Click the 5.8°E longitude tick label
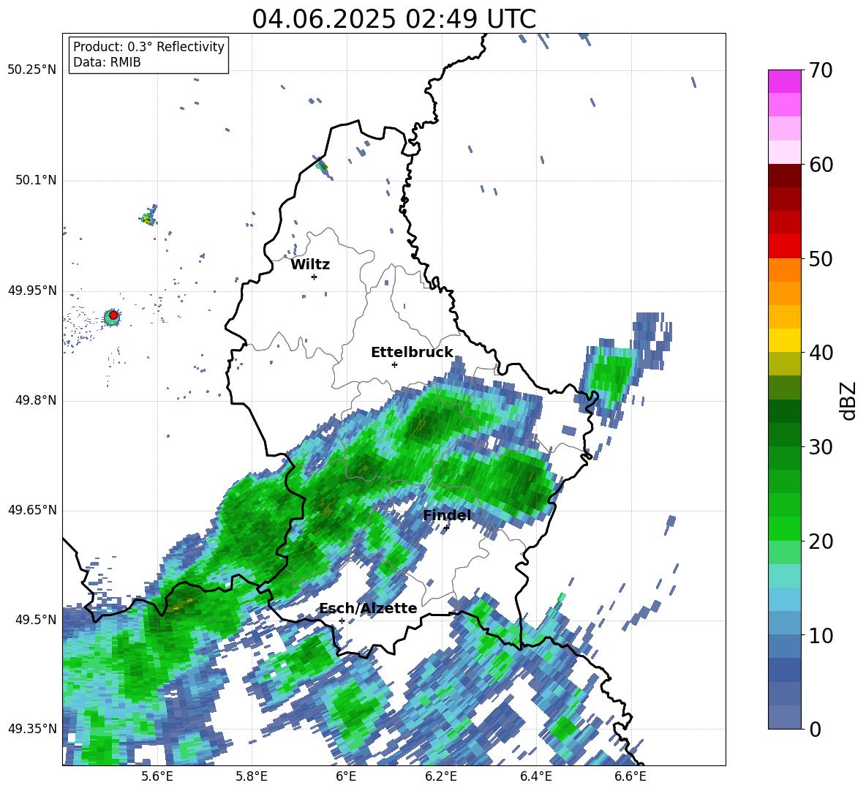Viewport: 866px width, 791px height. point(252,776)
